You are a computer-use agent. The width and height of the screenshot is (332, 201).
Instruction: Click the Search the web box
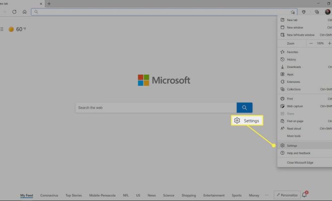click(x=156, y=108)
